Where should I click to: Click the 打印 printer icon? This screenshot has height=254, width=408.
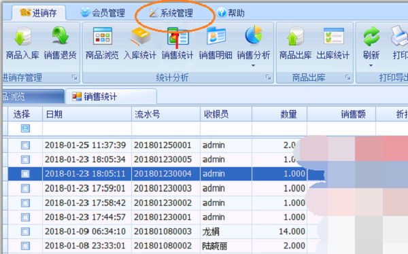399,36
